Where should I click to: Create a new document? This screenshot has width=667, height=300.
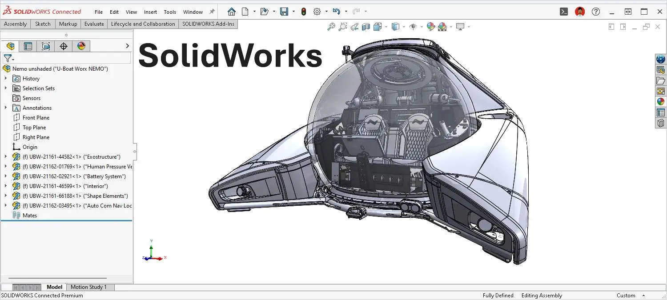click(245, 12)
